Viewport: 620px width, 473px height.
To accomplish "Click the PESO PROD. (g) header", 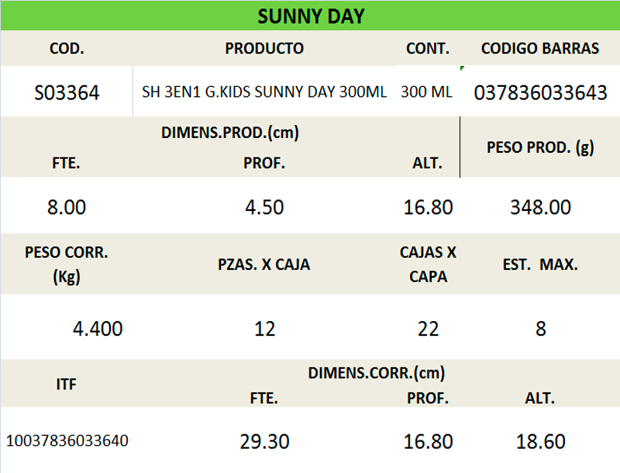I will (540, 147).
